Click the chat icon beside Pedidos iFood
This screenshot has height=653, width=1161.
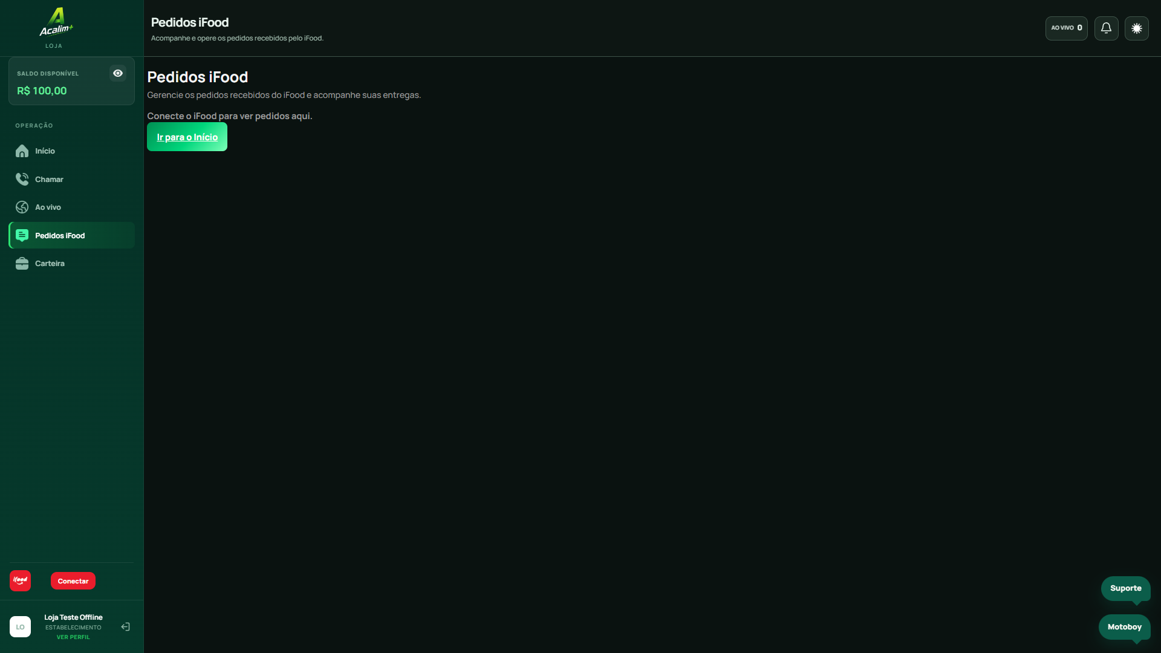(22, 235)
